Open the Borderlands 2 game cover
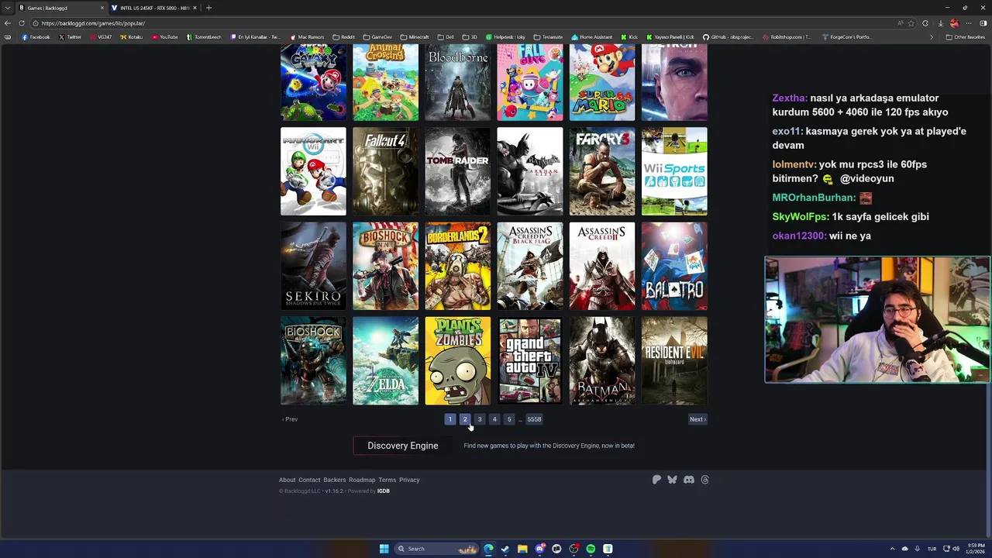The height and width of the screenshot is (558, 992). [457, 266]
